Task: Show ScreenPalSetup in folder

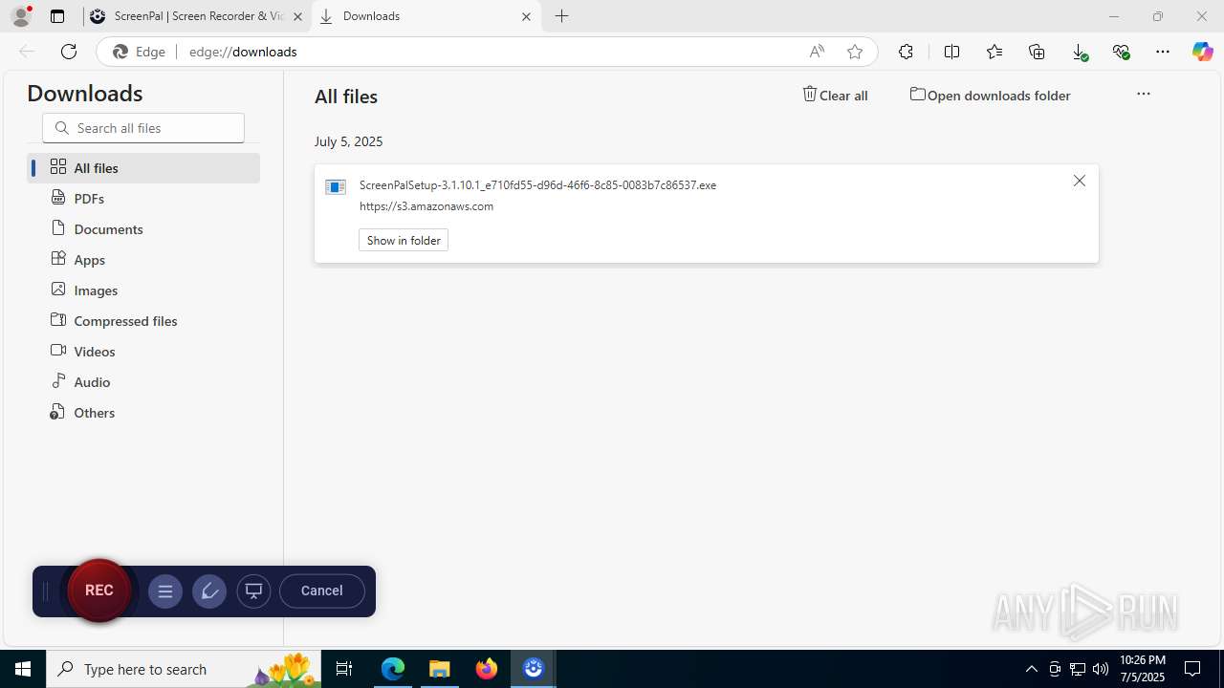Action: point(404,240)
